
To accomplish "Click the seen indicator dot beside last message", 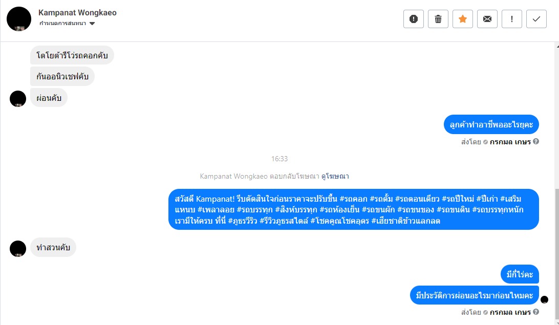I will coord(544,300).
